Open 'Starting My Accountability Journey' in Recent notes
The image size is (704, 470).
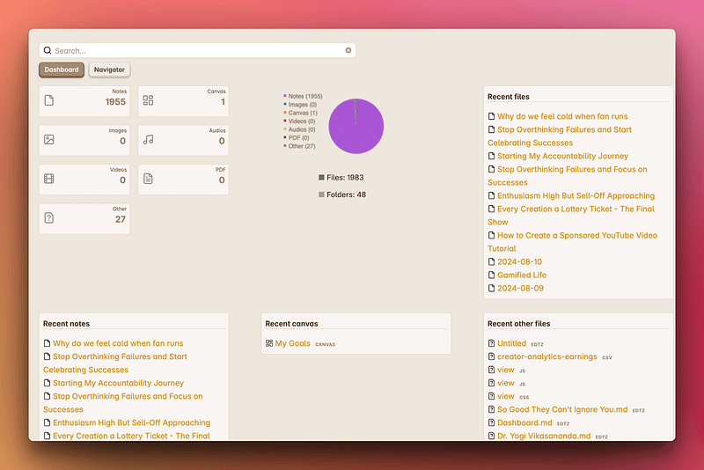click(x=119, y=383)
